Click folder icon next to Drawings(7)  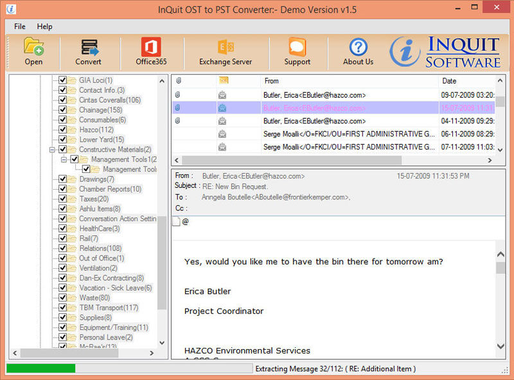(72, 179)
